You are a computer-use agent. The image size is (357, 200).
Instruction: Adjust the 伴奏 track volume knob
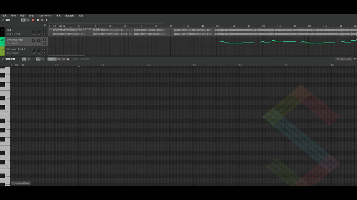33,31
